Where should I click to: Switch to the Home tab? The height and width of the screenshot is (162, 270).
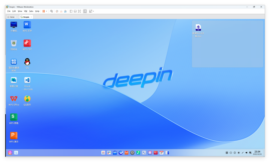pos(12,17)
